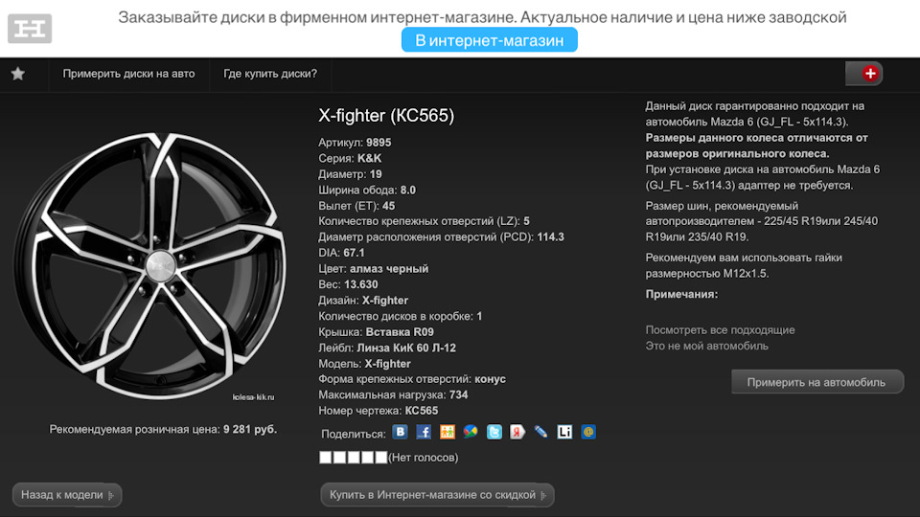Click the 'Крышка: Вставка R09' line
This screenshot has width=920, height=517.
point(376,332)
